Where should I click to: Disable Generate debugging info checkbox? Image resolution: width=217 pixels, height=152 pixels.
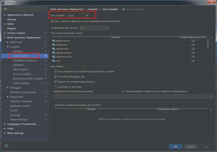(x=56, y=77)
